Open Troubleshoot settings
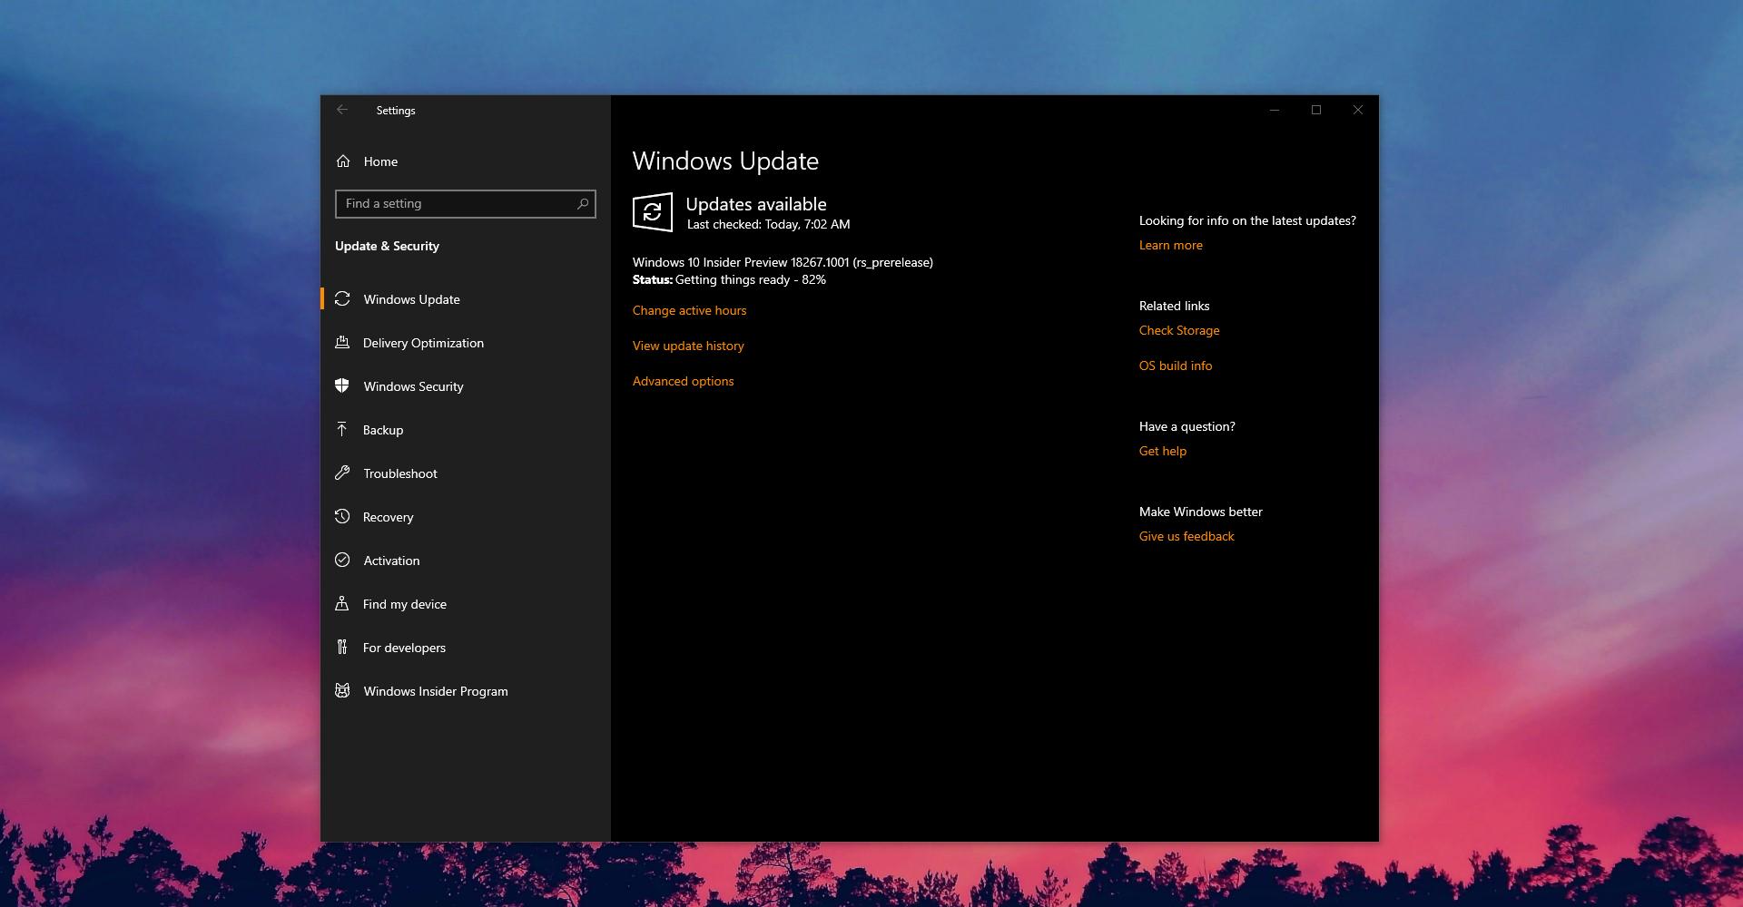The height and width of the screenshot is (907, 1743). click(x=466, y=473)
